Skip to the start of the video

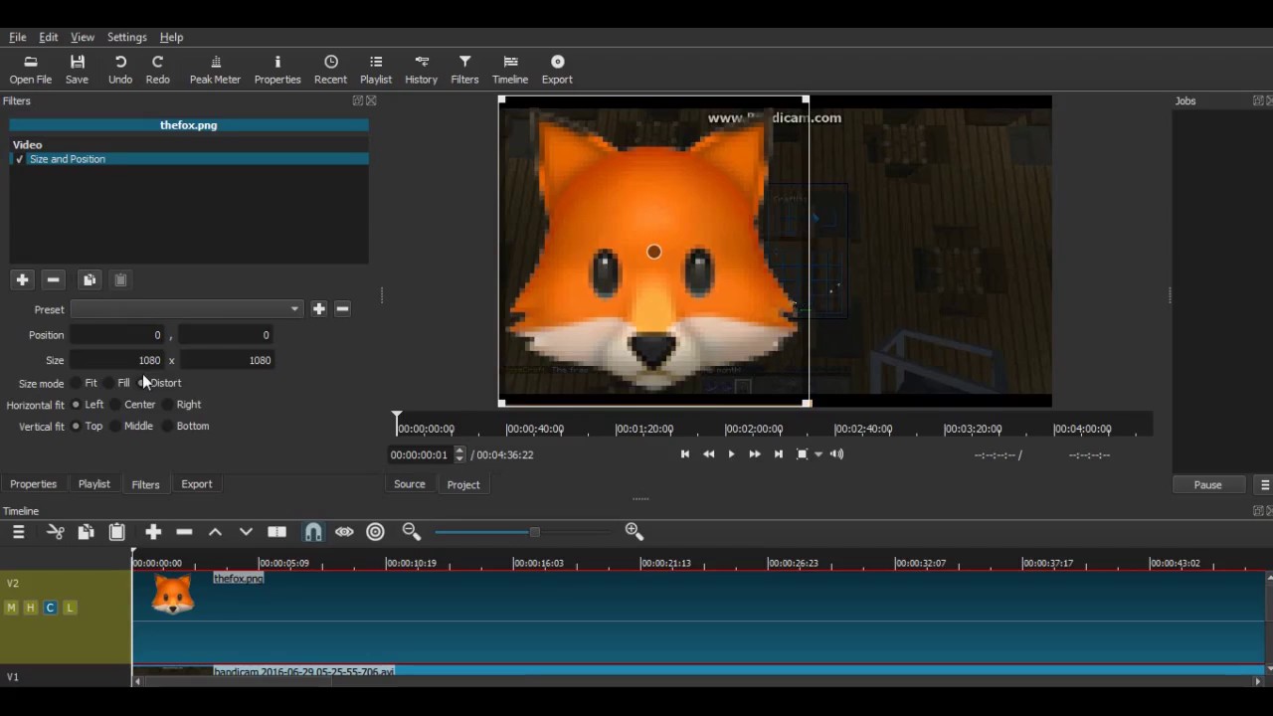[x=684, y=454]
